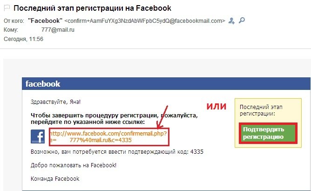Click "Последний этап регистрации:" text in yellow box
This screenshot has height=191, width=311.
[x=261, y=110]
